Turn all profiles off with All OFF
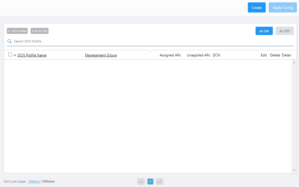 pyautogui.click(x=284, y=31)
